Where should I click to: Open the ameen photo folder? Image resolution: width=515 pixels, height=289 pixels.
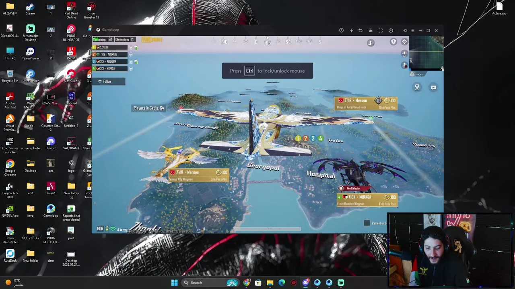(30, 144)
